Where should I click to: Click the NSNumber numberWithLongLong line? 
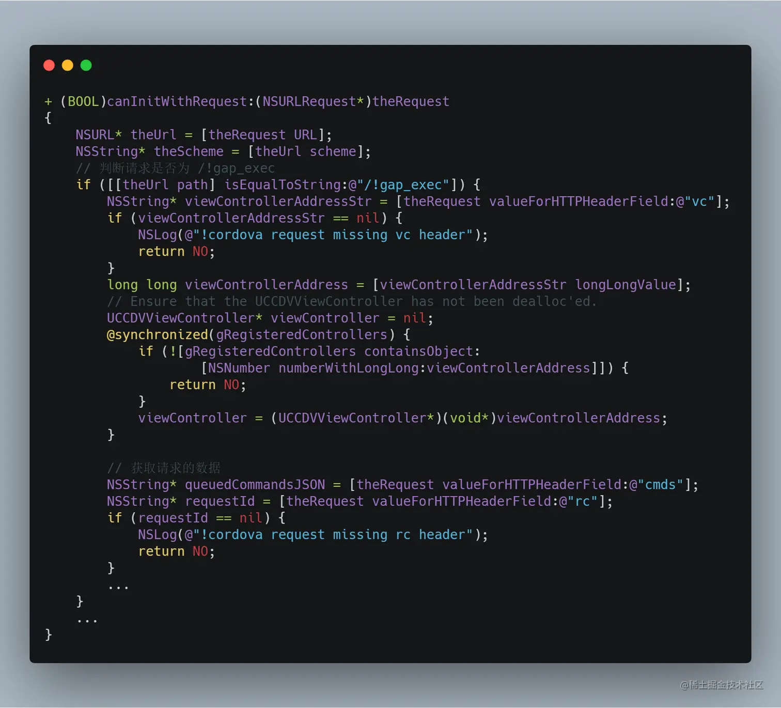click(415, 368)
